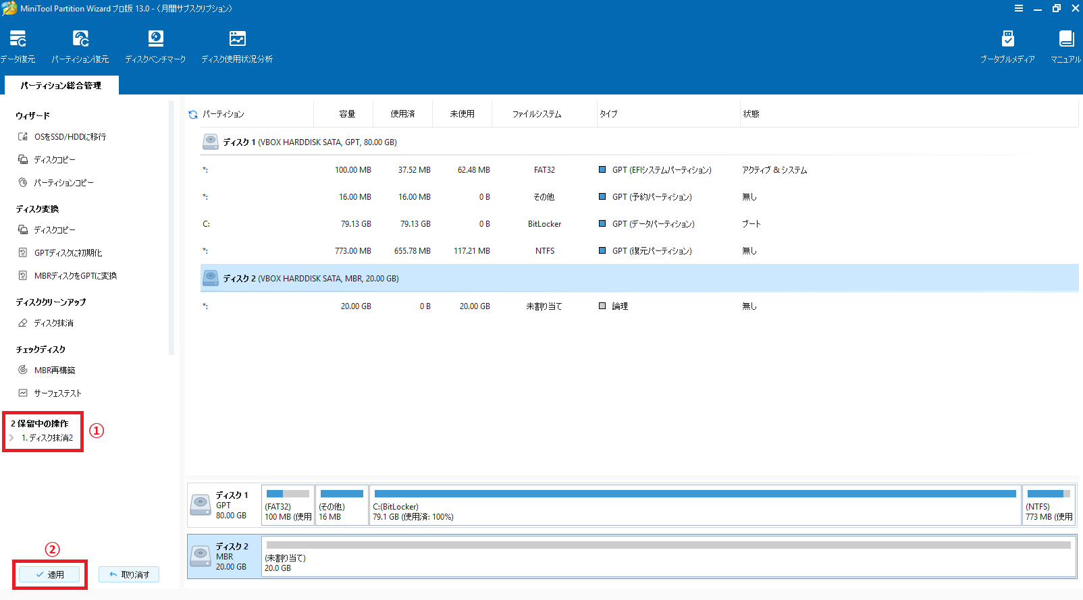
Task: Select the パーティション総合管理 tab
Action: [61, 86]
